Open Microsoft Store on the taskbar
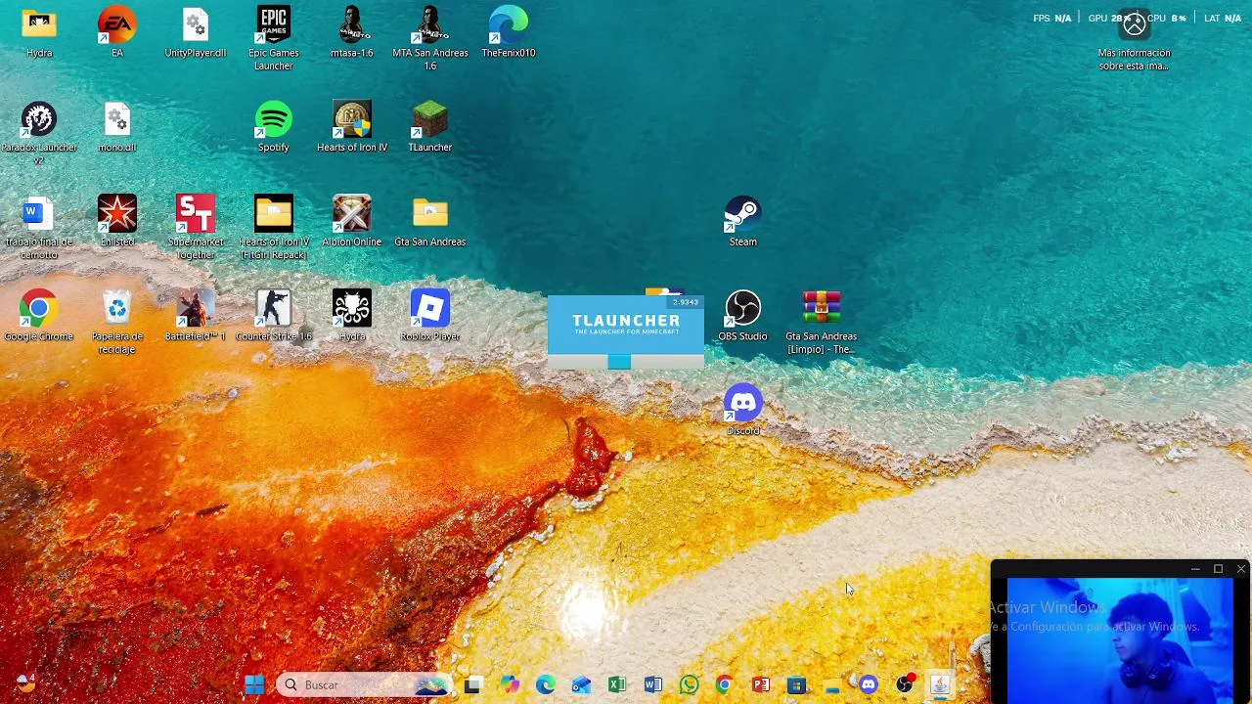1252x704 pixels. tap(796, 684)
